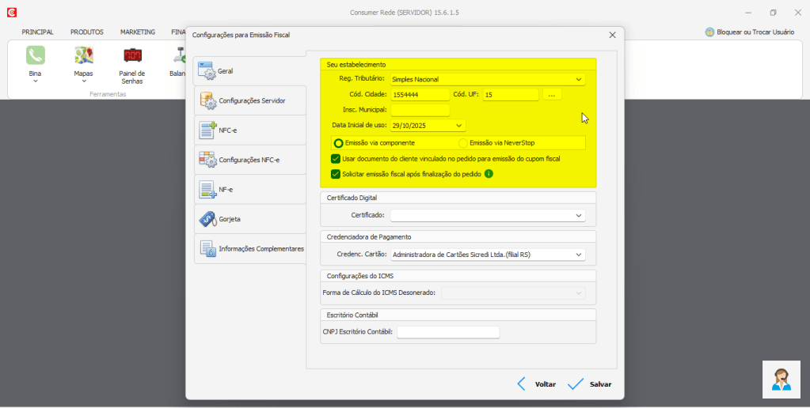The image size is (810, 408).
Task: Click the Consumer app logo icon
Action: [11, 13]
